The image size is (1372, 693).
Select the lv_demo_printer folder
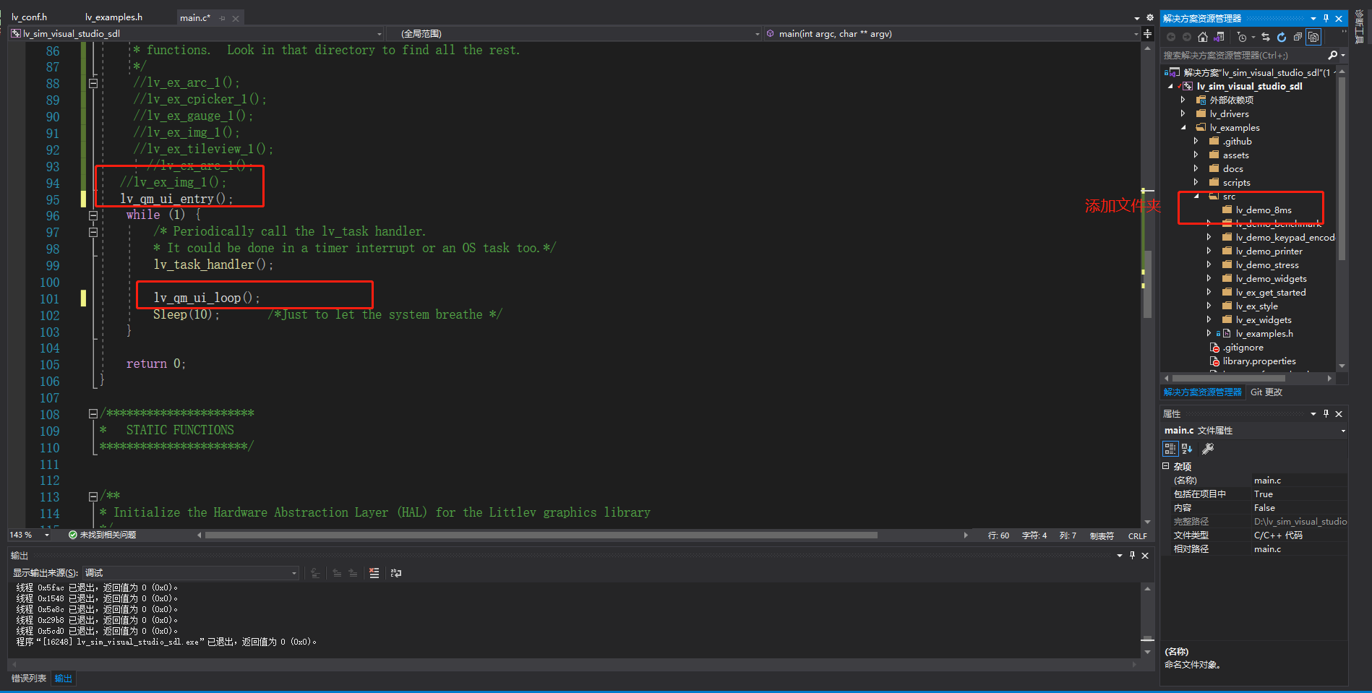[x=1269, y=251]
